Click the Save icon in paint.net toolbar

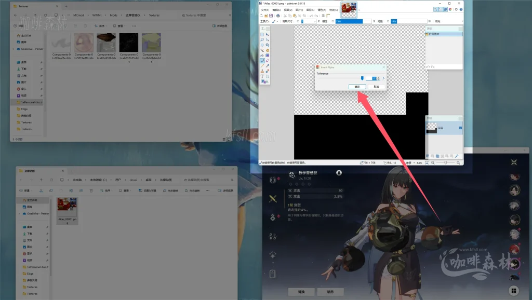(x=272, y=16)
